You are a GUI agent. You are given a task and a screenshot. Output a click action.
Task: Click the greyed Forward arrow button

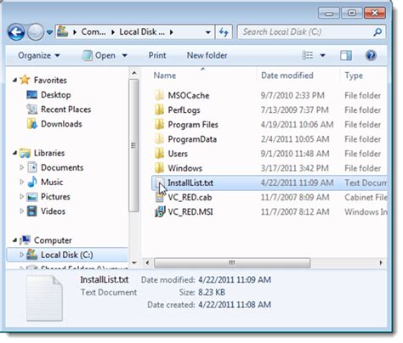[36, 32]
